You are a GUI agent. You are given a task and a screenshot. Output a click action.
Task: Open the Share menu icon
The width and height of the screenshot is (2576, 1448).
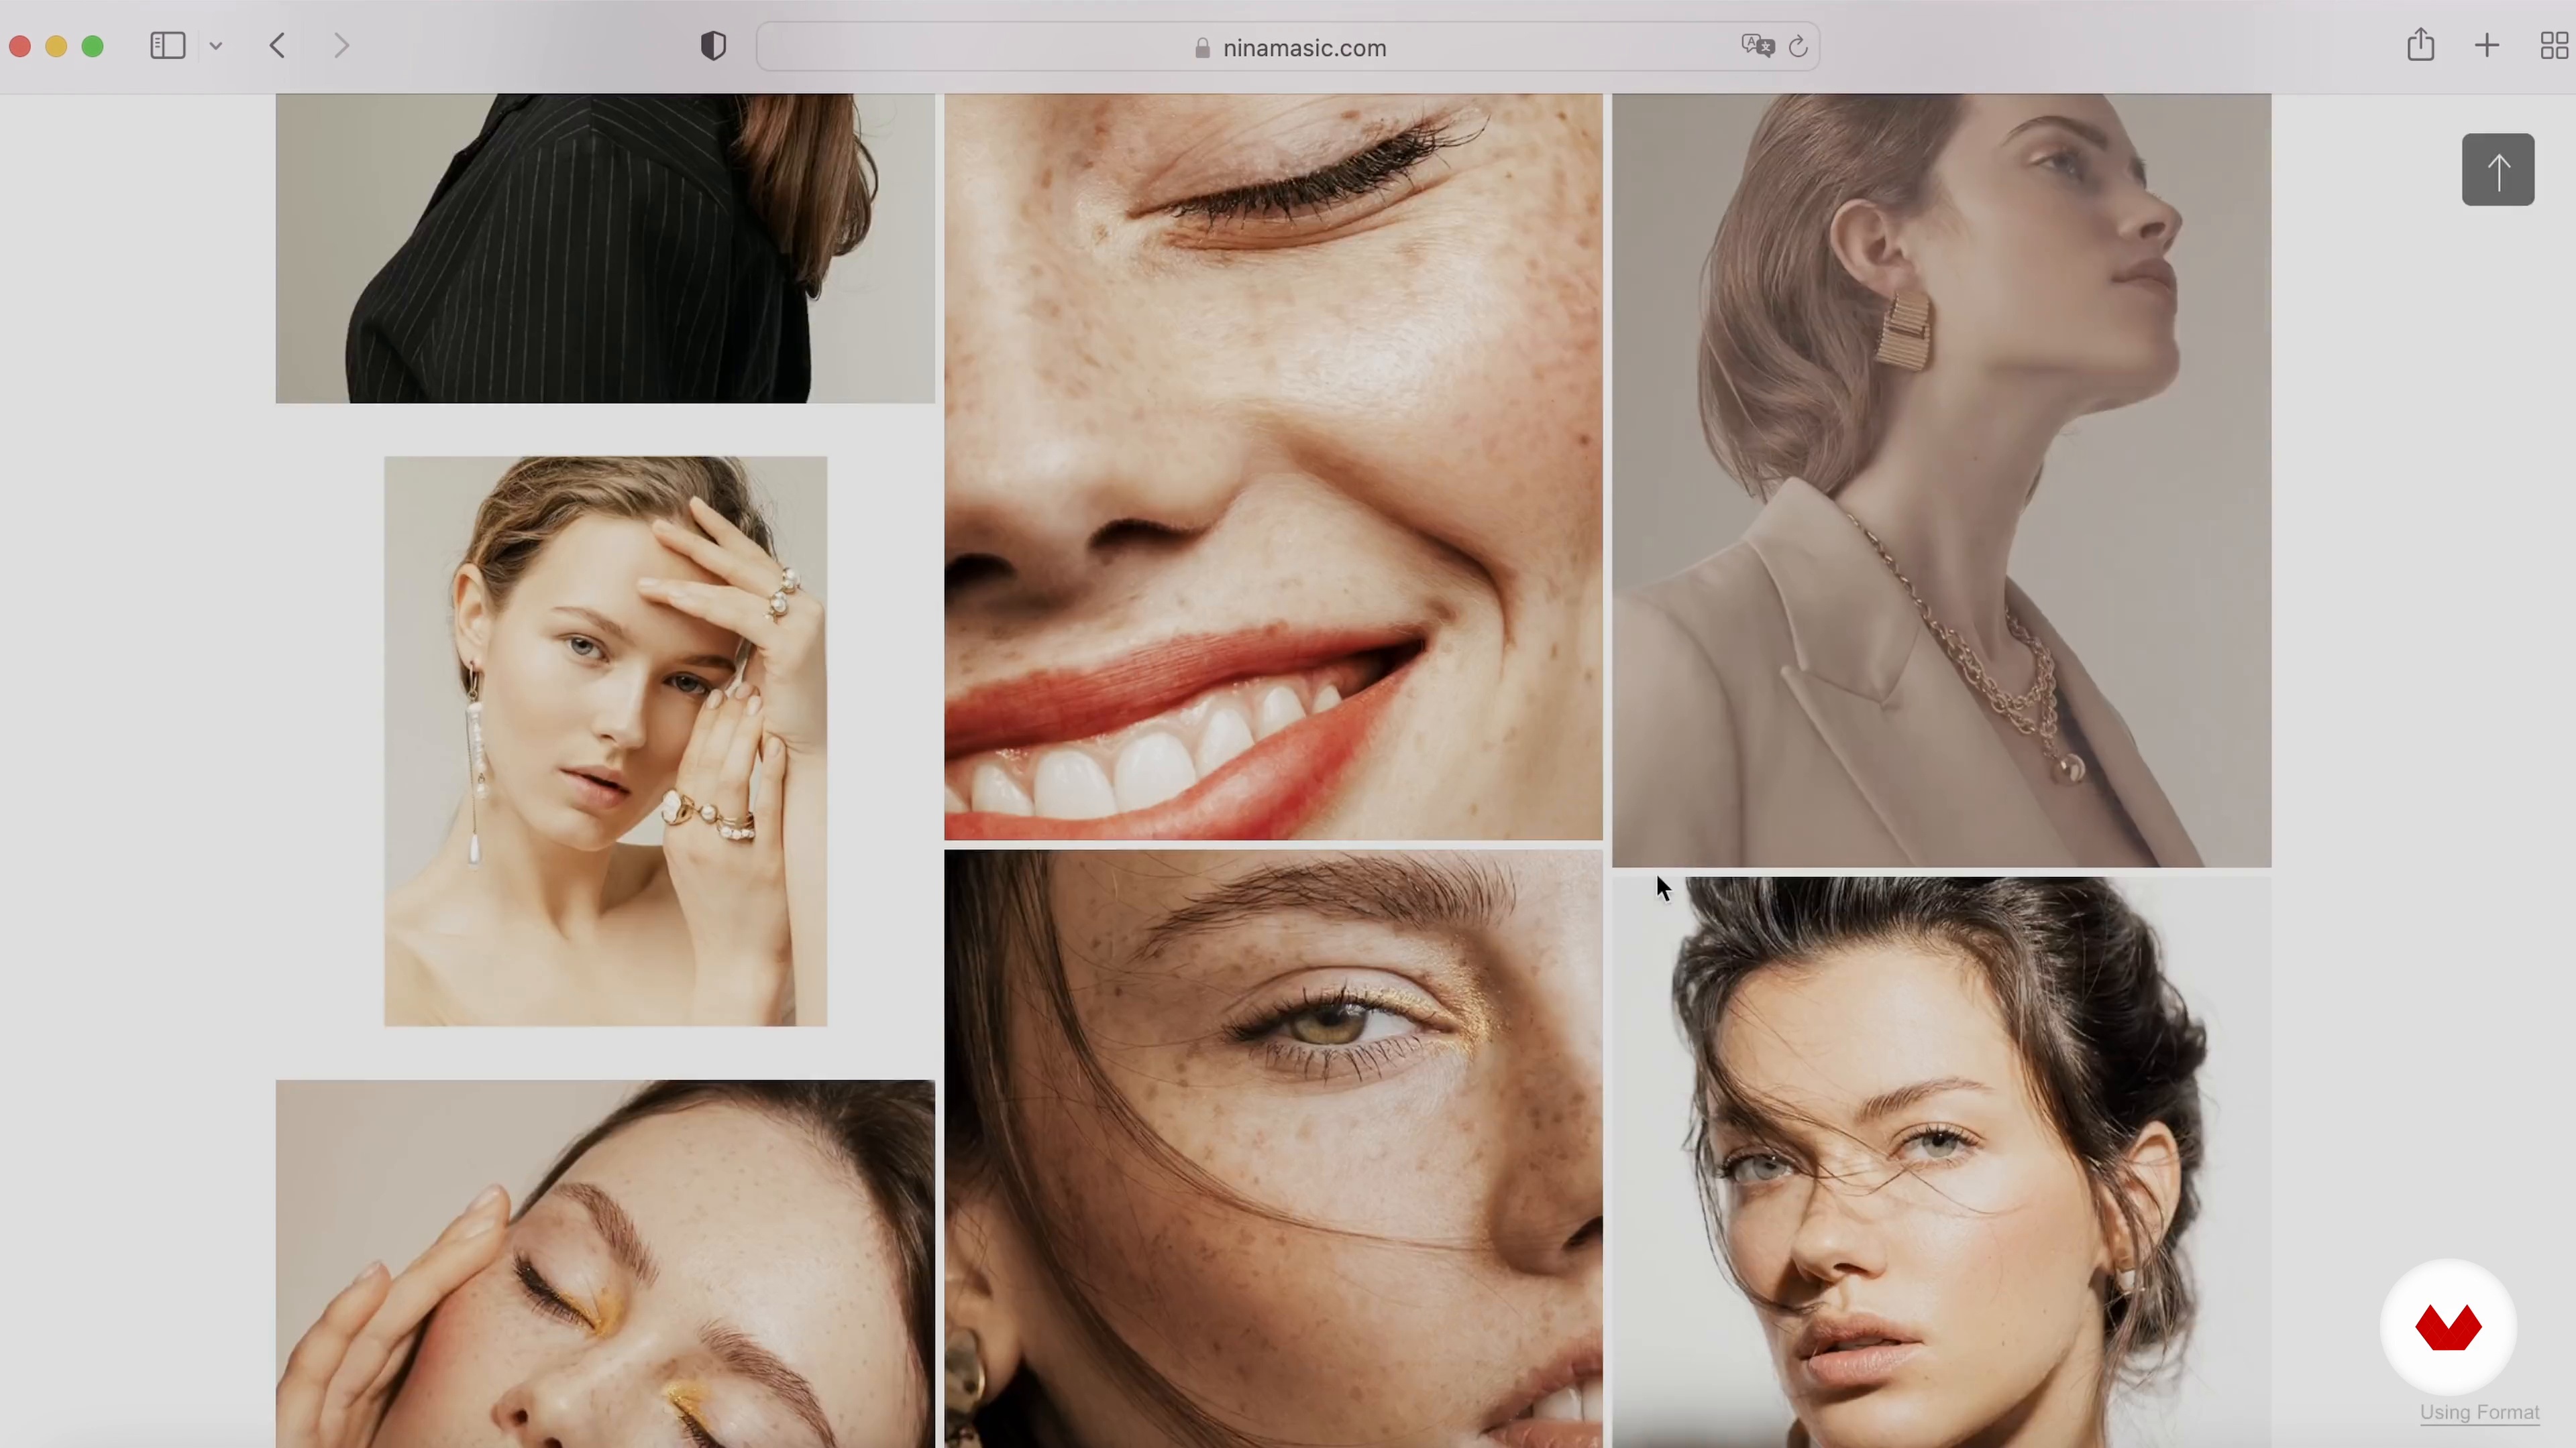tap(2420, 45)
